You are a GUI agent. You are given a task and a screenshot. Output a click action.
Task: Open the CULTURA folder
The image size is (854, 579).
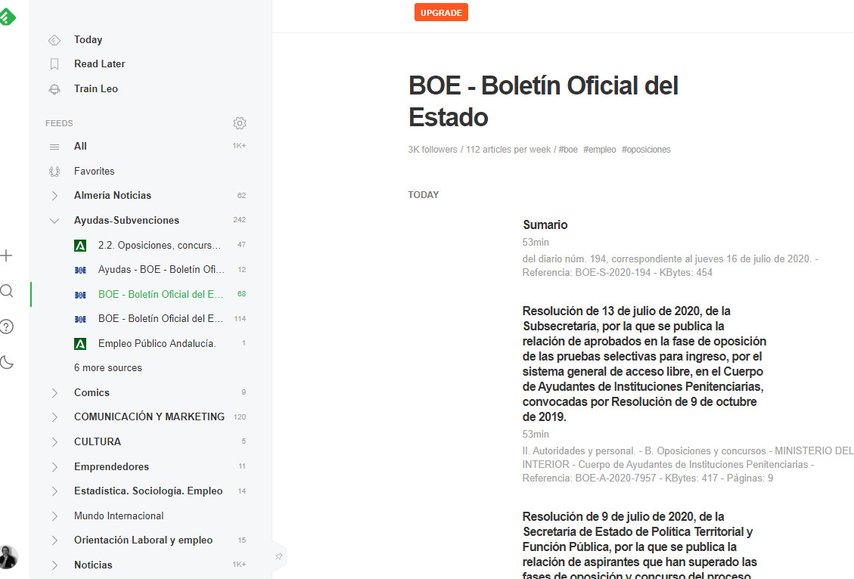98,442
